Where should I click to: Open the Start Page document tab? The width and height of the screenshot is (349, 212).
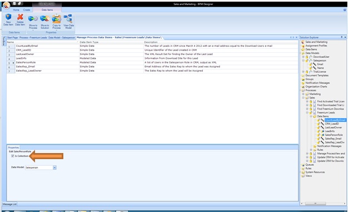(12, 37)
